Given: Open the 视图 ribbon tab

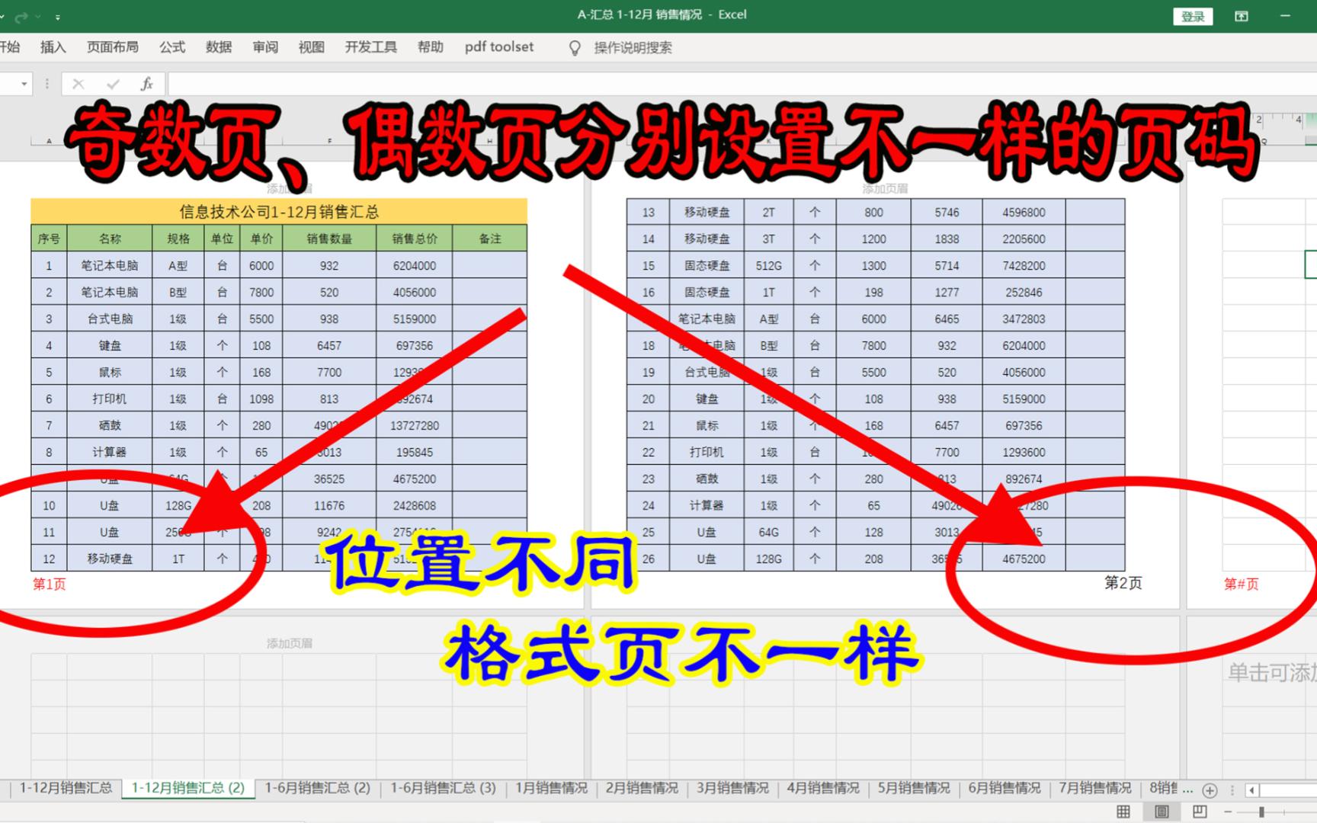Looking at the screenshot, I should (x=312, y=47).
